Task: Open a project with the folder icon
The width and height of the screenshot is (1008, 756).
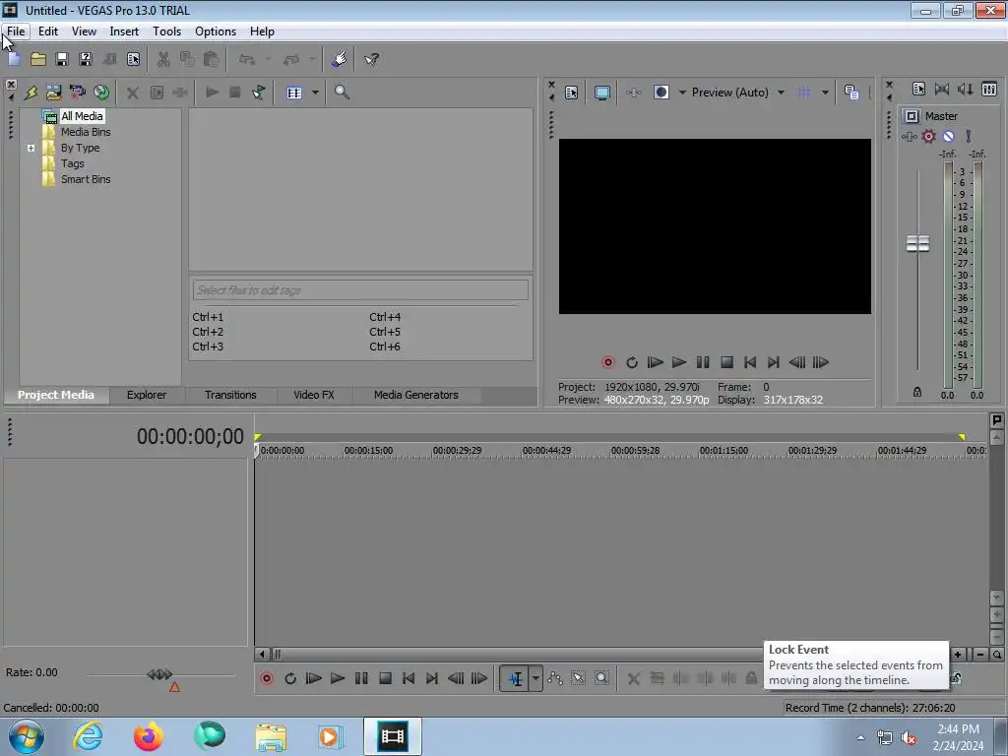Action: 38,59
